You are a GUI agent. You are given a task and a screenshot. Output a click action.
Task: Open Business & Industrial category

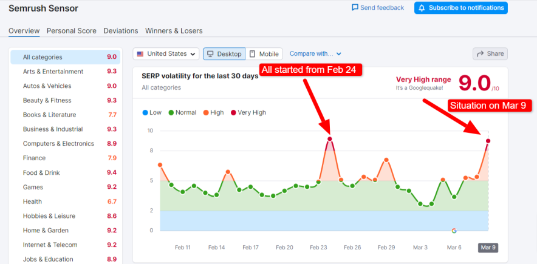66,129
